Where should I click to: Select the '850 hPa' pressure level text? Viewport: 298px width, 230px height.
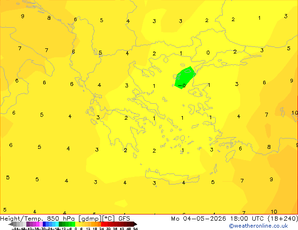point(61,219)
